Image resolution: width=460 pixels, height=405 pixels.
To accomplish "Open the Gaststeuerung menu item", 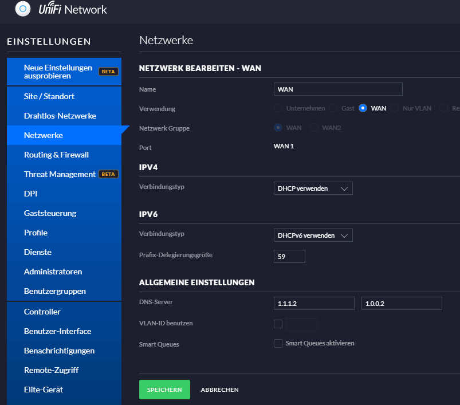I will tap(50, 213).
